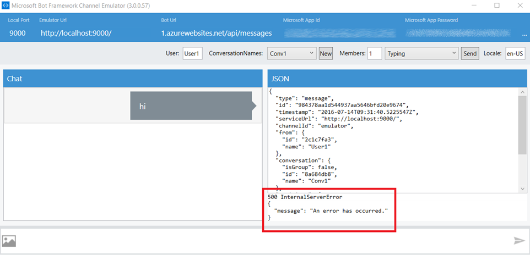The image size is (530, 255).
Task: Focus the Members count field
Action: [374, 53]
